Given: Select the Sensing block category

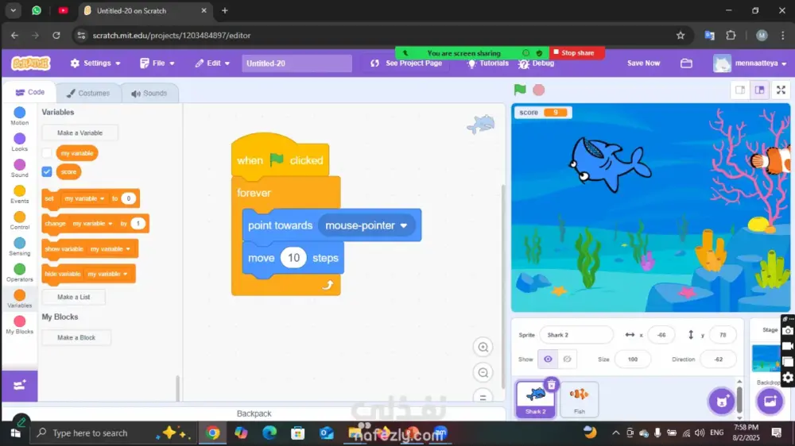Looking at the screenshot, I should coord(19,247).
